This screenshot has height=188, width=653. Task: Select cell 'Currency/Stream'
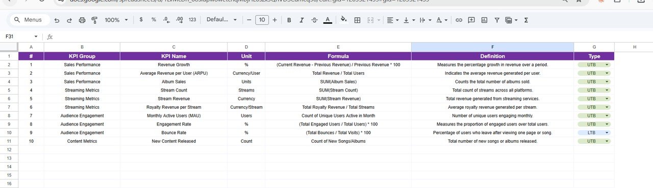(246, 107)
